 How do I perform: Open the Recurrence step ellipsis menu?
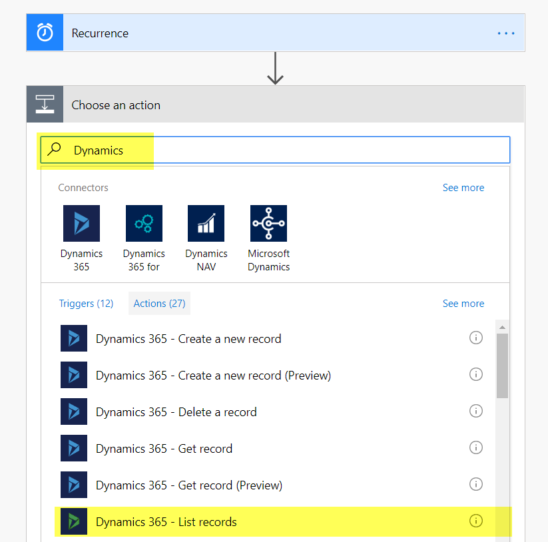pyautogui.click(x=505, y=33)
